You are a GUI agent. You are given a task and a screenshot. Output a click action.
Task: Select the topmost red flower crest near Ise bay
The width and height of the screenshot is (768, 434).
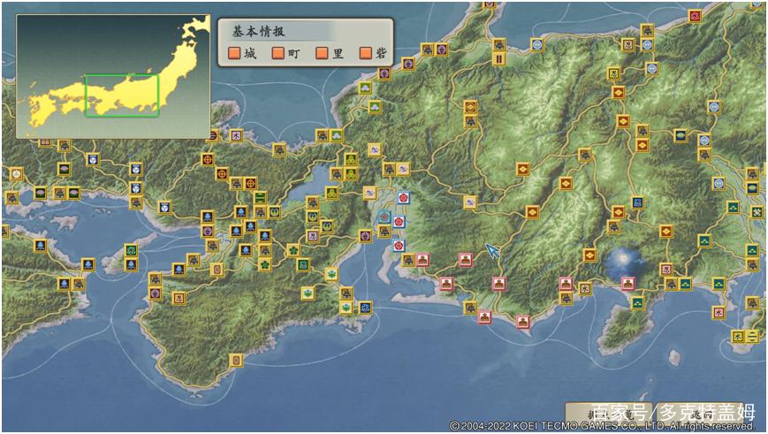(403, 197)
